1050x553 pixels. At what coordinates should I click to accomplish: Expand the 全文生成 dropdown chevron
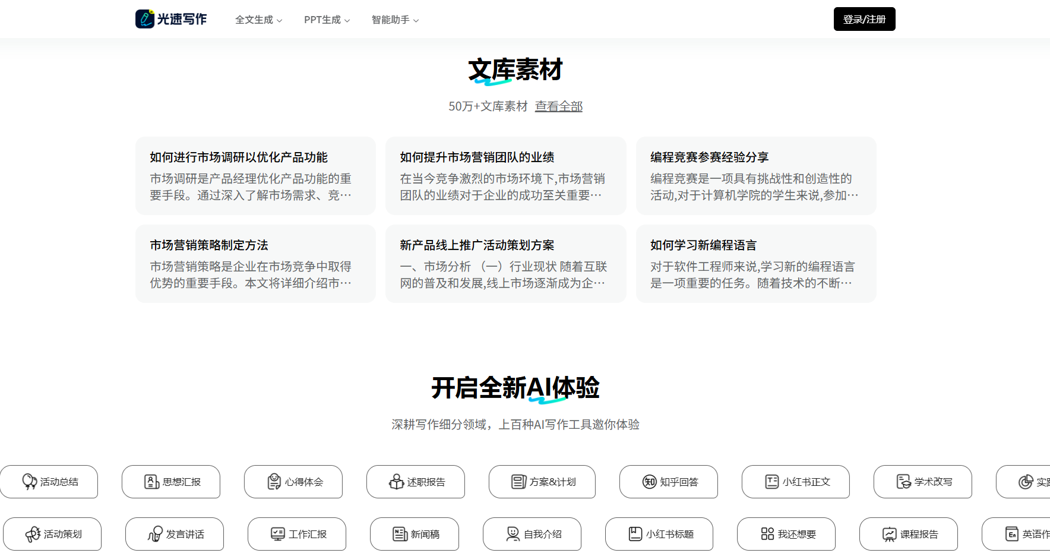280,21
